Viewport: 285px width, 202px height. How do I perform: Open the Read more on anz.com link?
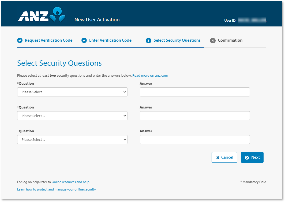(x=150, y=75)
